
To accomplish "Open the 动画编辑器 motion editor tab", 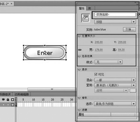I will coord(21,94).
